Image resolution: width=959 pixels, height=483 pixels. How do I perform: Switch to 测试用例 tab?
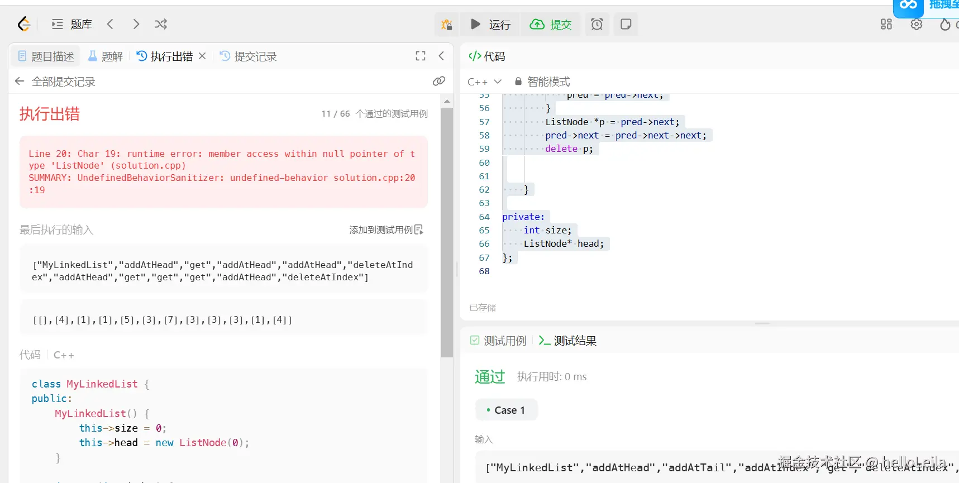(498, 341)
